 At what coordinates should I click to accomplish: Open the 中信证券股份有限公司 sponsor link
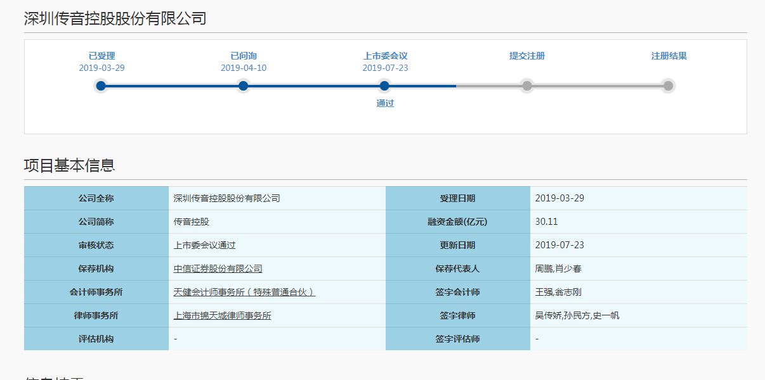point(218,269)
